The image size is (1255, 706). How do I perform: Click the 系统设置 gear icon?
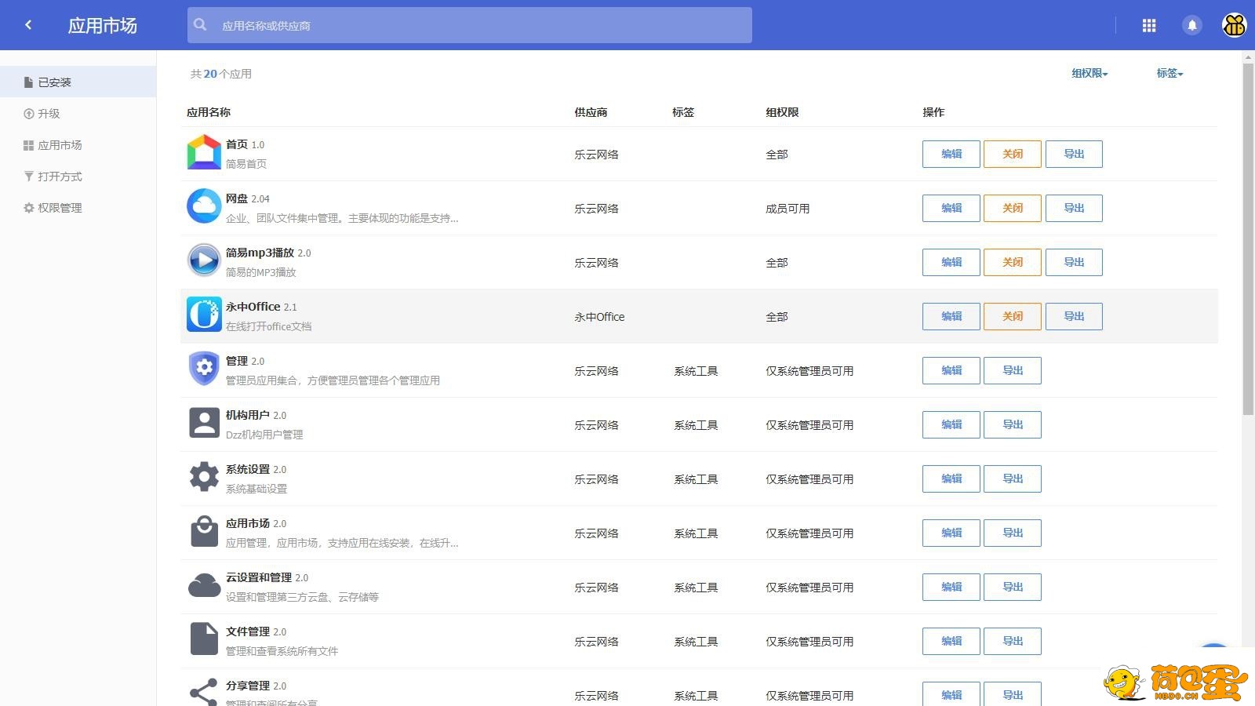click(x=204, y=477)
